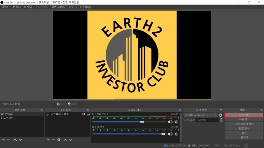Move scene down in scene list
The image size is (264, 148).
pyautogui.click(x=20, y=139)
